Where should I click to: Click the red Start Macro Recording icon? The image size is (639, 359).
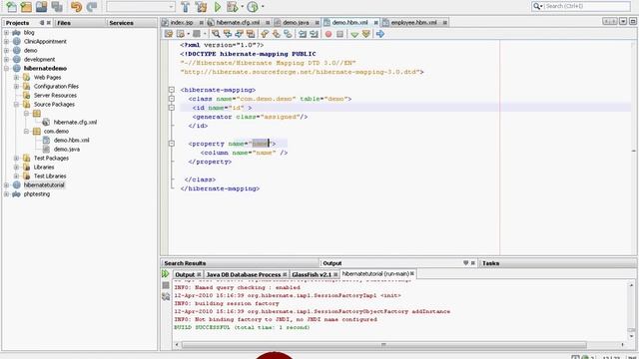[x=328, y=34]
